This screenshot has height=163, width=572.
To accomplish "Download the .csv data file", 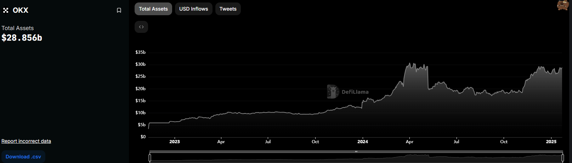I will (x=23, y=157).
